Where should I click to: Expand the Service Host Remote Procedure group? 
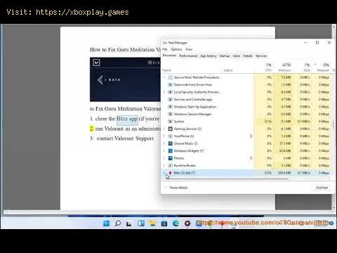pyautogui.click(x=164, y=77)
